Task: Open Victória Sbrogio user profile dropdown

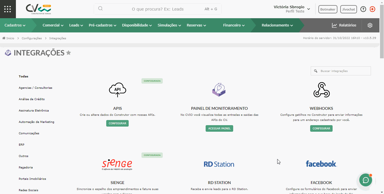Action: (x=292, y=9)
